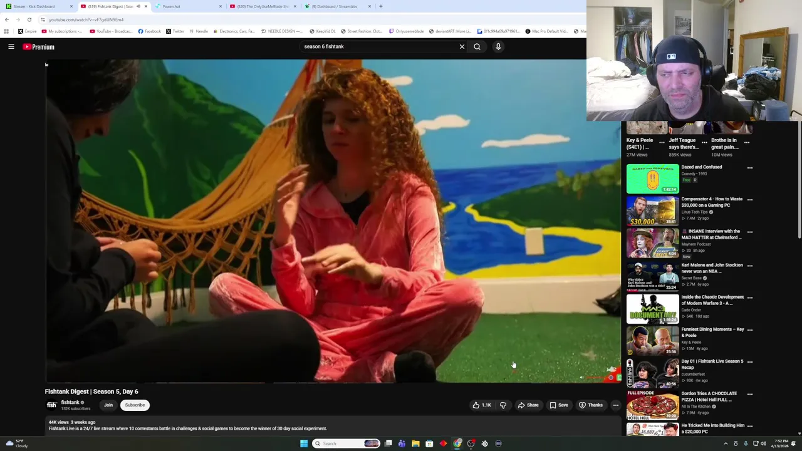Open the Facebook bookmark
The height and width of the screenshot is (451, 802).
point(149,31)
